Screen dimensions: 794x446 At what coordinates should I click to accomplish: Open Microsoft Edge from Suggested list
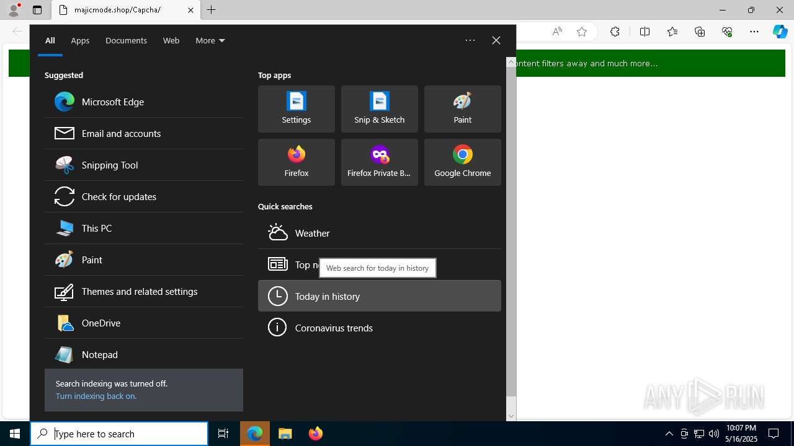(144, 102)
